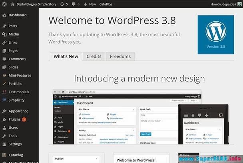243x163 pixels.
Task: Open the Appearance menu
Action: click(19, 111)
